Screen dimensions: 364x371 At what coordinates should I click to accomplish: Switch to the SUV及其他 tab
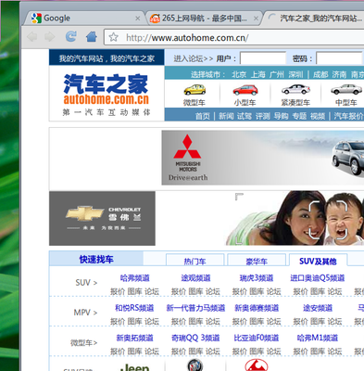[318, 262]
